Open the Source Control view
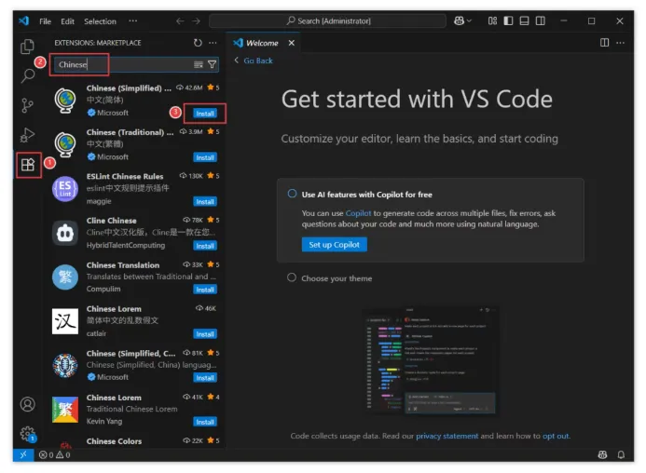The image size is (646, 473). [27, 105]
